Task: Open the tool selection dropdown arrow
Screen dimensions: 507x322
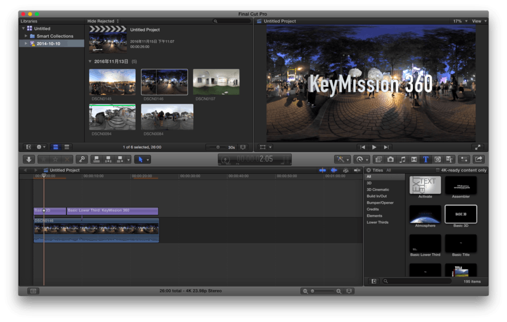Action: (148, 160)
